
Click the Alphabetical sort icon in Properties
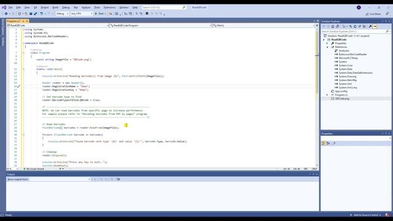pyautogui.click(x=328, y=143)
